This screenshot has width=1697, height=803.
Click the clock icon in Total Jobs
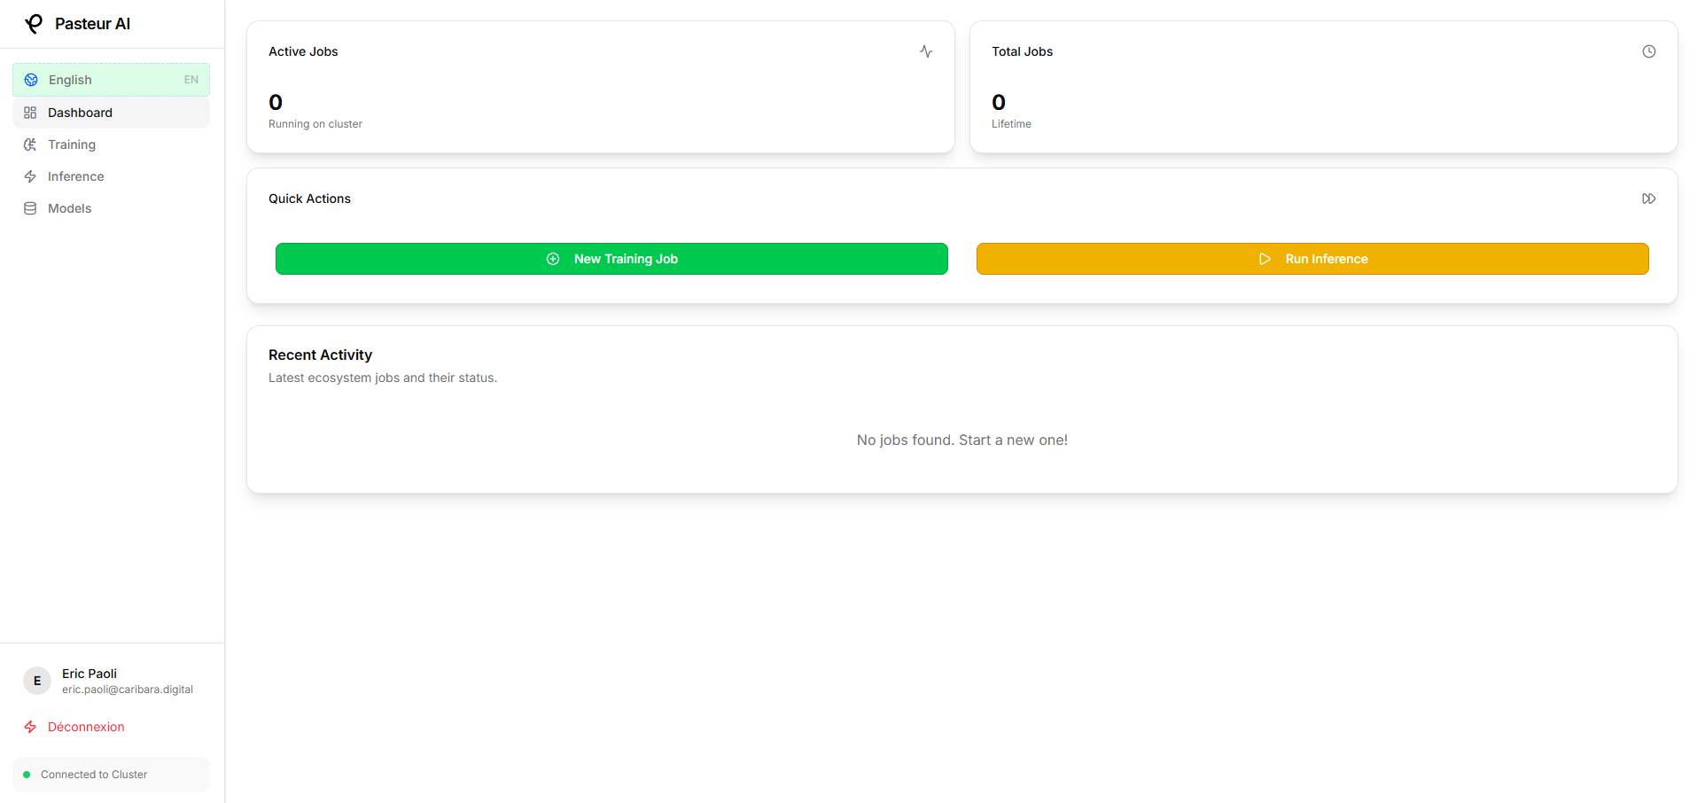tap(1649, 51)
